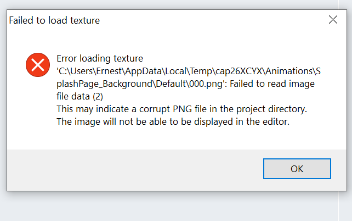Viewport: 352px width, 221px height.
Task: Click the 'corrupt PNG file' warning line
Action: click(x=181, y=109)
